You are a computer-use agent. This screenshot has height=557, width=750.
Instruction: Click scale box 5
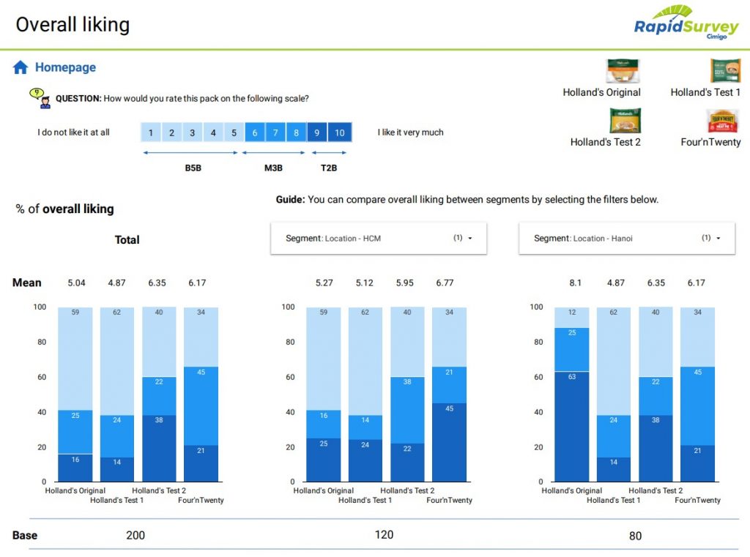(x=234, y=132)
